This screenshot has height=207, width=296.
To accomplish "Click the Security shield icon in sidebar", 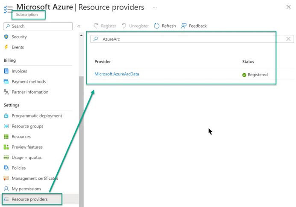I will [x=6, y=37].
